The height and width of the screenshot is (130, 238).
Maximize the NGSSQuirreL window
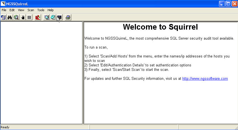[x=228, y=4]
